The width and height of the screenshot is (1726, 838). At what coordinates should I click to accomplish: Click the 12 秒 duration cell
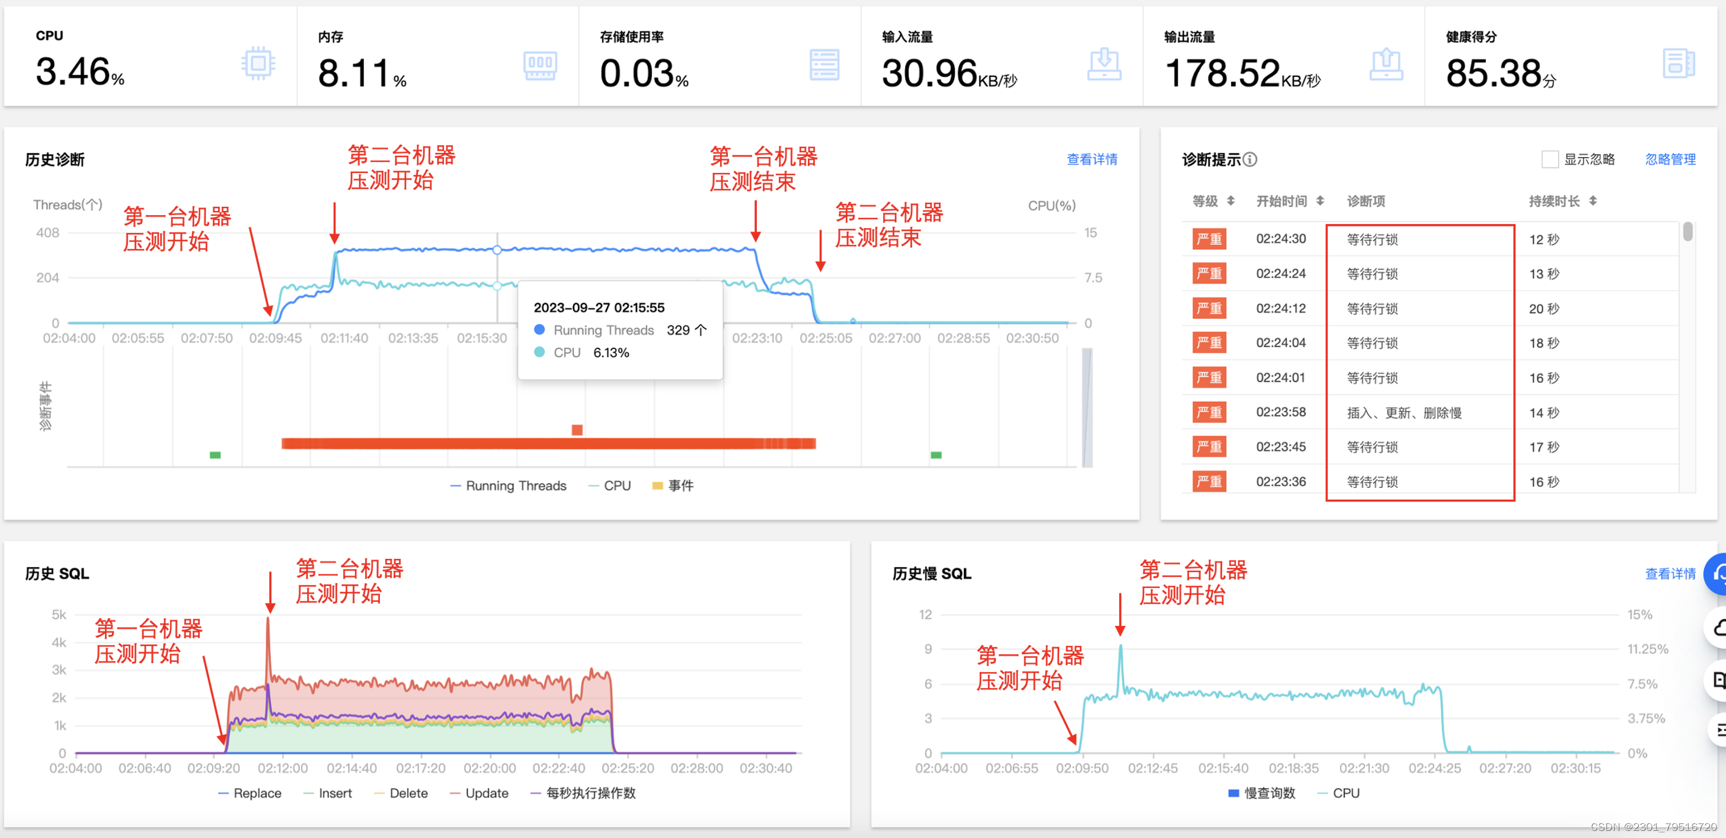(x=1545, y=240)
